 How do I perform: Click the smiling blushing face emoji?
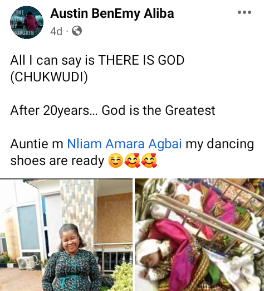pos(115,161)
